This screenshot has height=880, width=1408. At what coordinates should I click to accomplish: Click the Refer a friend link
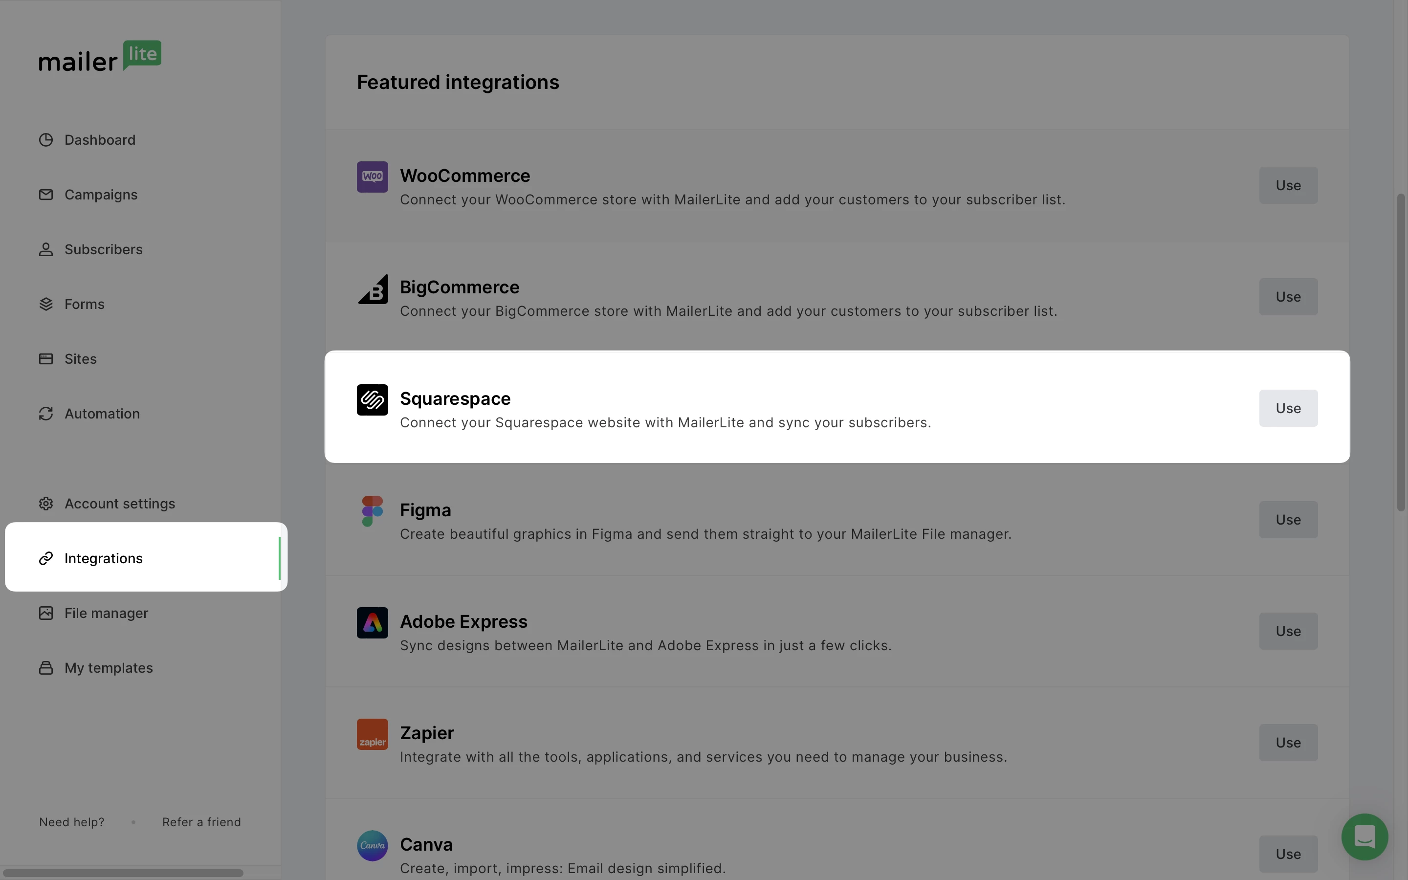point(201,822)
